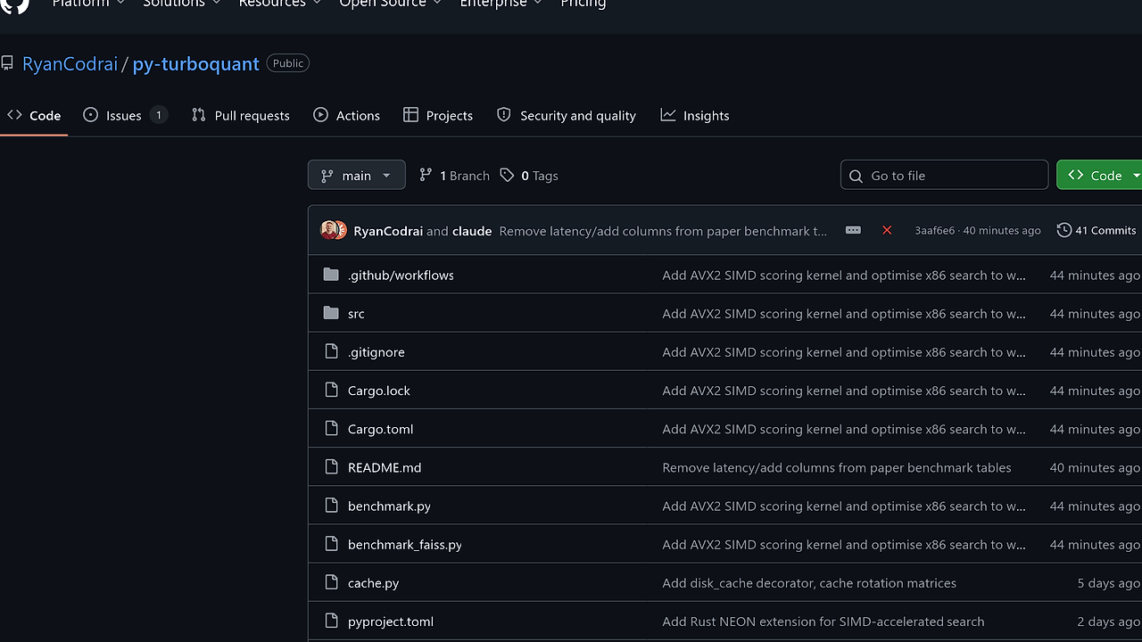Expand the commit message ellipsis button
The image size is (1142, 642).
pos(853,230)
